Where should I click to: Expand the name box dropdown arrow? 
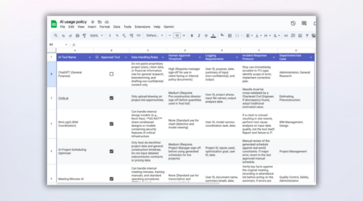[x=66, y=45]
